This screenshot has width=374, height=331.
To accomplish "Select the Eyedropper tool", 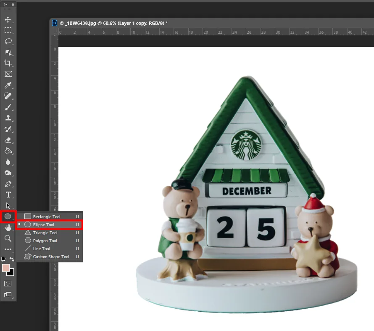I will (x=8, y=85).
